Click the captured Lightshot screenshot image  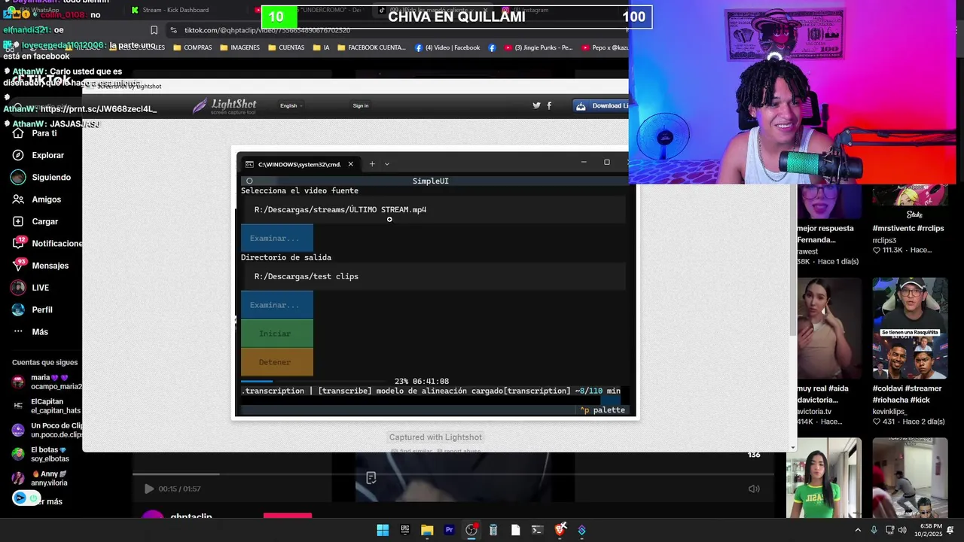(x=435, y=282)
